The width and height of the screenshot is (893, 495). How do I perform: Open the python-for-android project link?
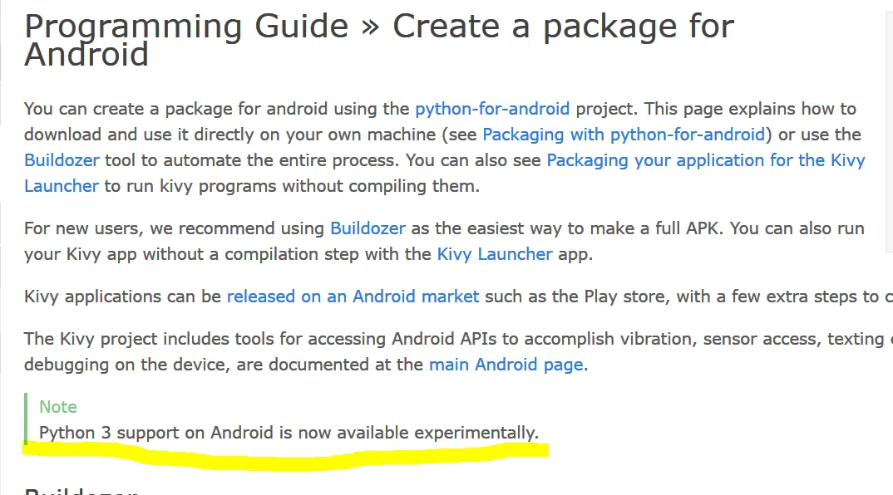click(x=492, y=109)
